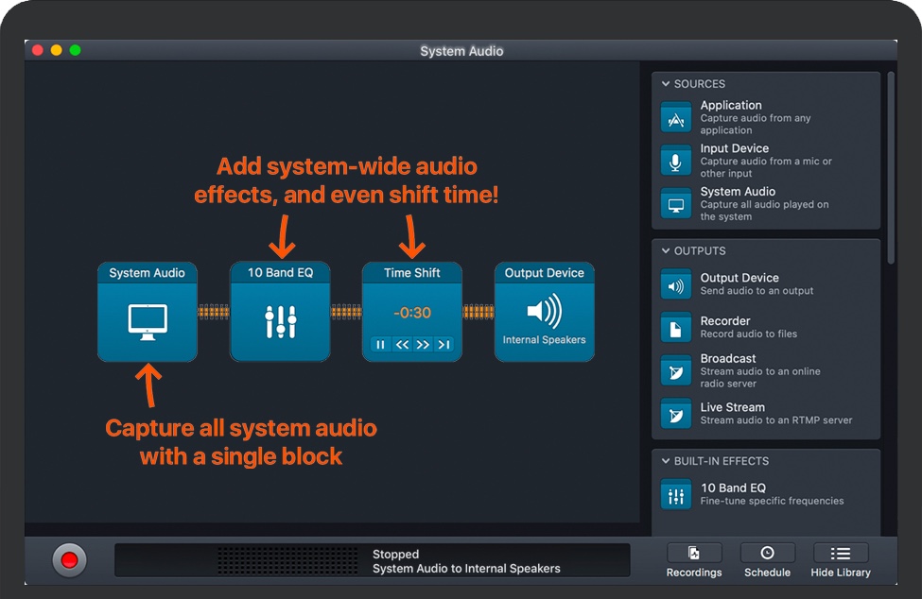Select the Broadcast icon in Outputs

click(x=675, y=370)
